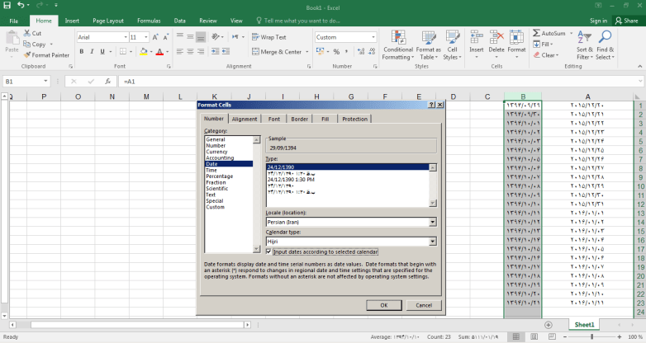Viewport: 646px width, 343px height.
Task: Open the Name Box dropdown arrow
Action: click(45, 82)
